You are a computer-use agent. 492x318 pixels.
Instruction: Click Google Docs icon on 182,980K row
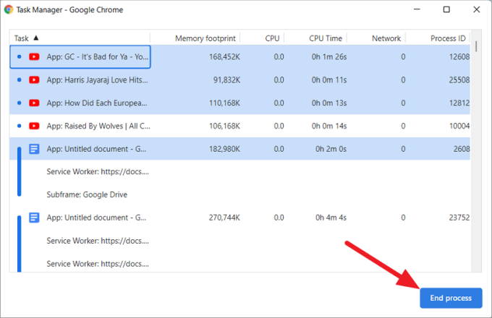pos(34,149)
